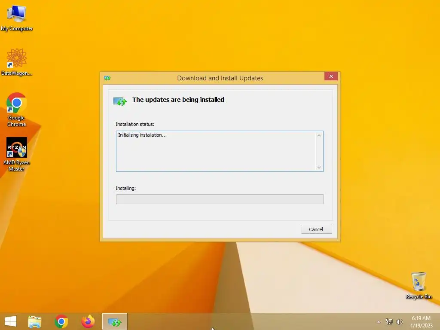Click the 'The updates are being installed' heading
This screenshot has width=440, height=330.
[x=178, y=100]
